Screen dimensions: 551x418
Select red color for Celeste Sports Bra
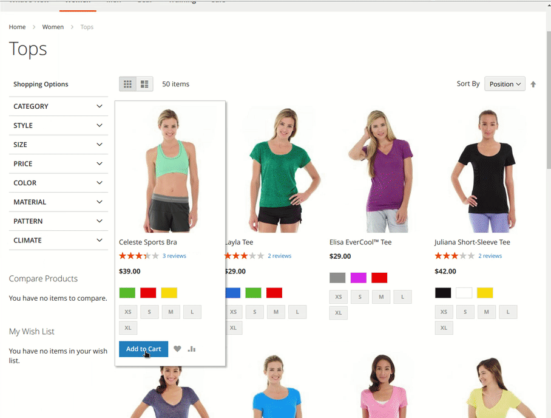coord(148,293)
